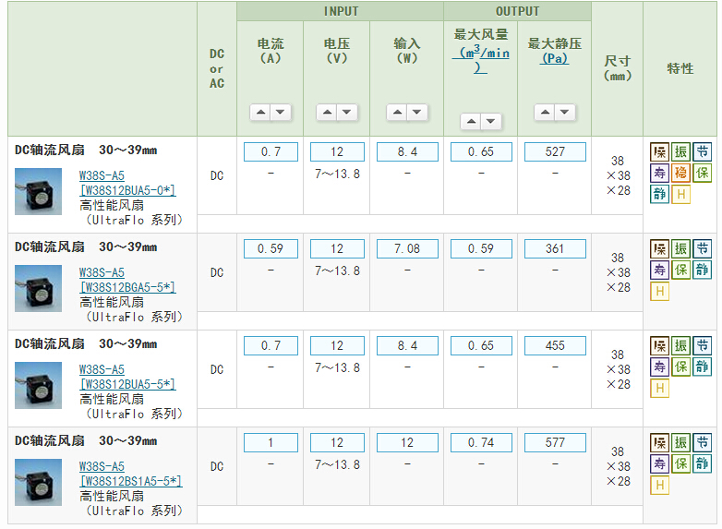Click the 噪 icon in W38S12BS1A5-5* row
722x529 pixels.
(x=659, y=443)
